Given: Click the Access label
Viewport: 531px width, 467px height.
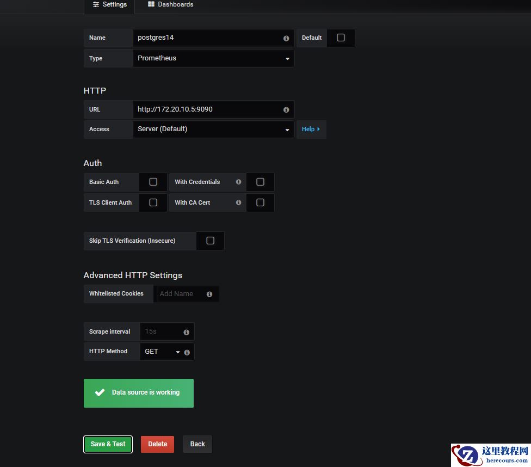Looking at the screenshot, I should (x=99, y=129).
